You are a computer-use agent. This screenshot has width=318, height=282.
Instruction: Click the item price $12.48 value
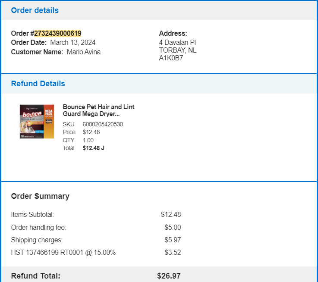91,132
